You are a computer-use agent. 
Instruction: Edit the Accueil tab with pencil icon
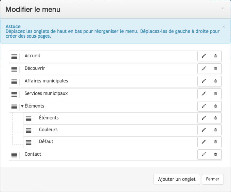204,56
